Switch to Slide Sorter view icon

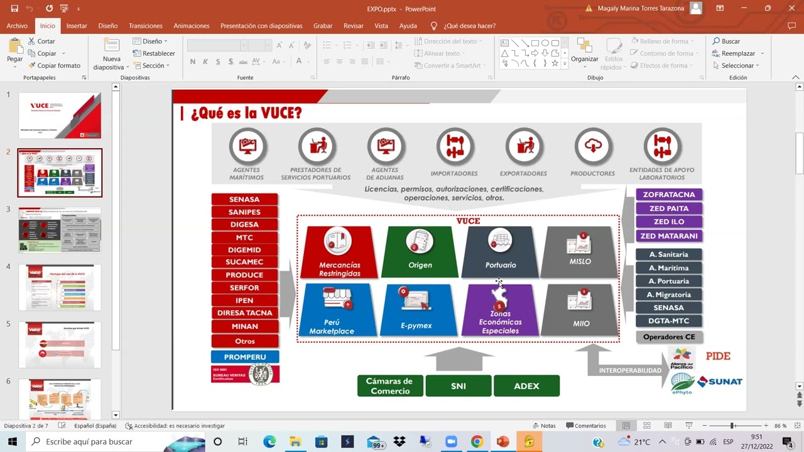click(647, 426)
